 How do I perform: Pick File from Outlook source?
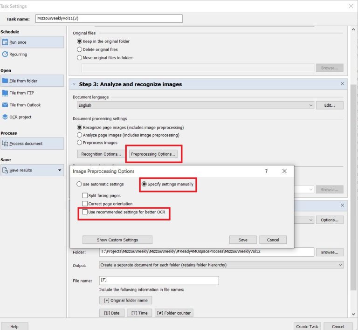click(6, 105)
